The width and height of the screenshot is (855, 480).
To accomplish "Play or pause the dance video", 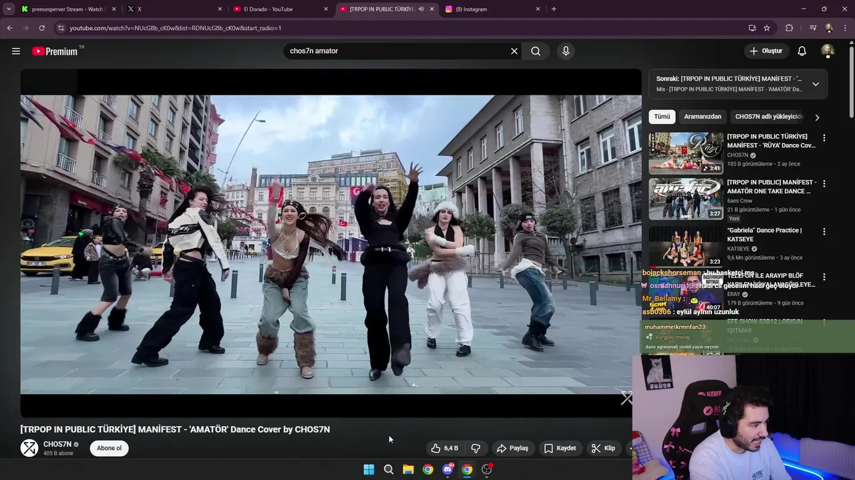I will 331,243.
